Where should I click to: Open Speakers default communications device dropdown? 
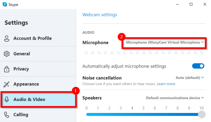click(175, 98)
